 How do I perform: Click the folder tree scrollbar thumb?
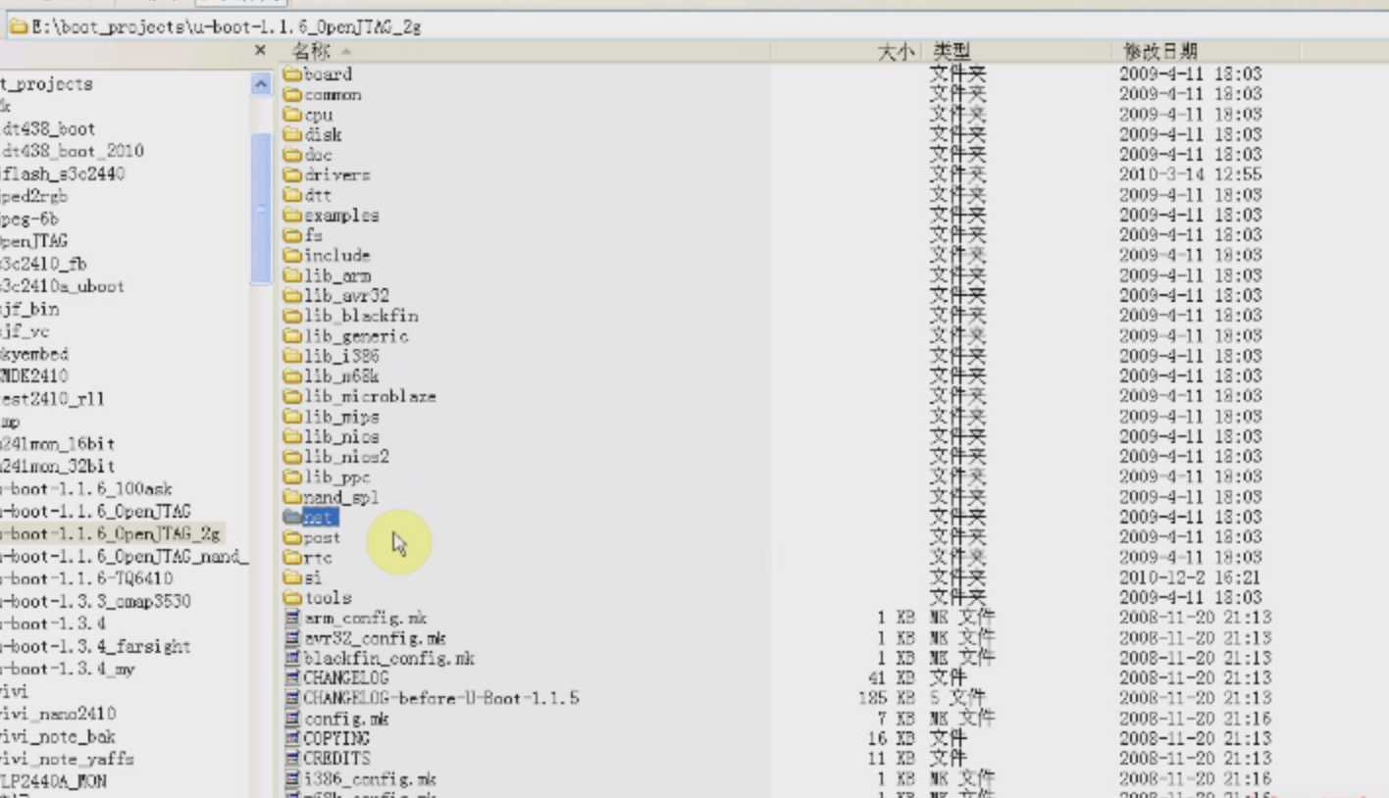coord(261,208)
